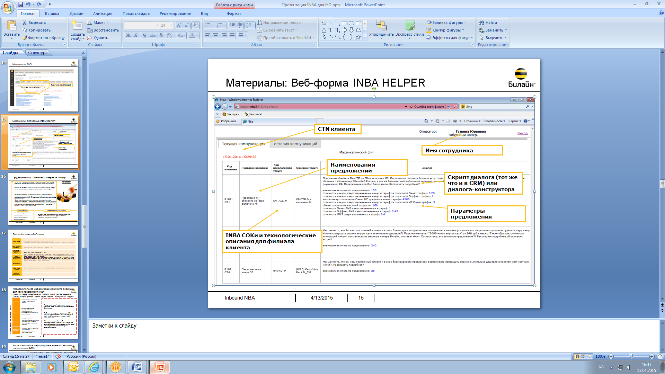Open Word from the Windows taskbar

click(138, 367)
